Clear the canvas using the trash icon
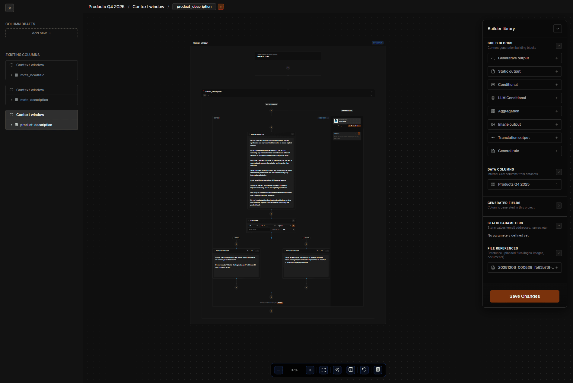Screen dimensions: 573x383 [377, 370]
